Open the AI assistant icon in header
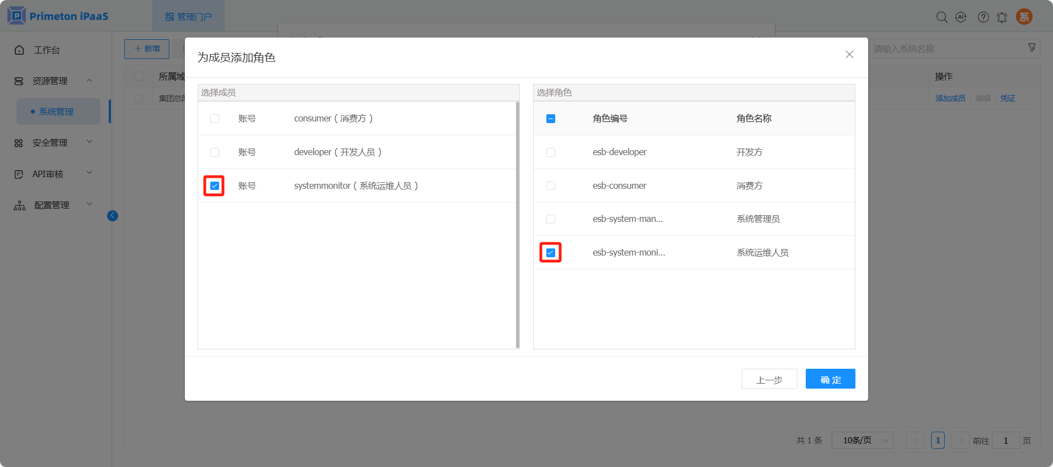Image resolution: width=1053 pixels, height=467 pixels. pyautogui.click(x=961, y=17)
